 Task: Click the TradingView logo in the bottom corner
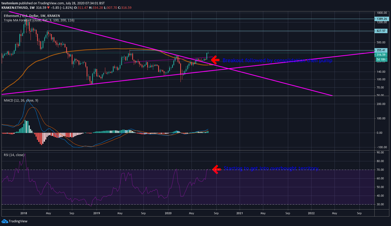(x=14, y=221)
